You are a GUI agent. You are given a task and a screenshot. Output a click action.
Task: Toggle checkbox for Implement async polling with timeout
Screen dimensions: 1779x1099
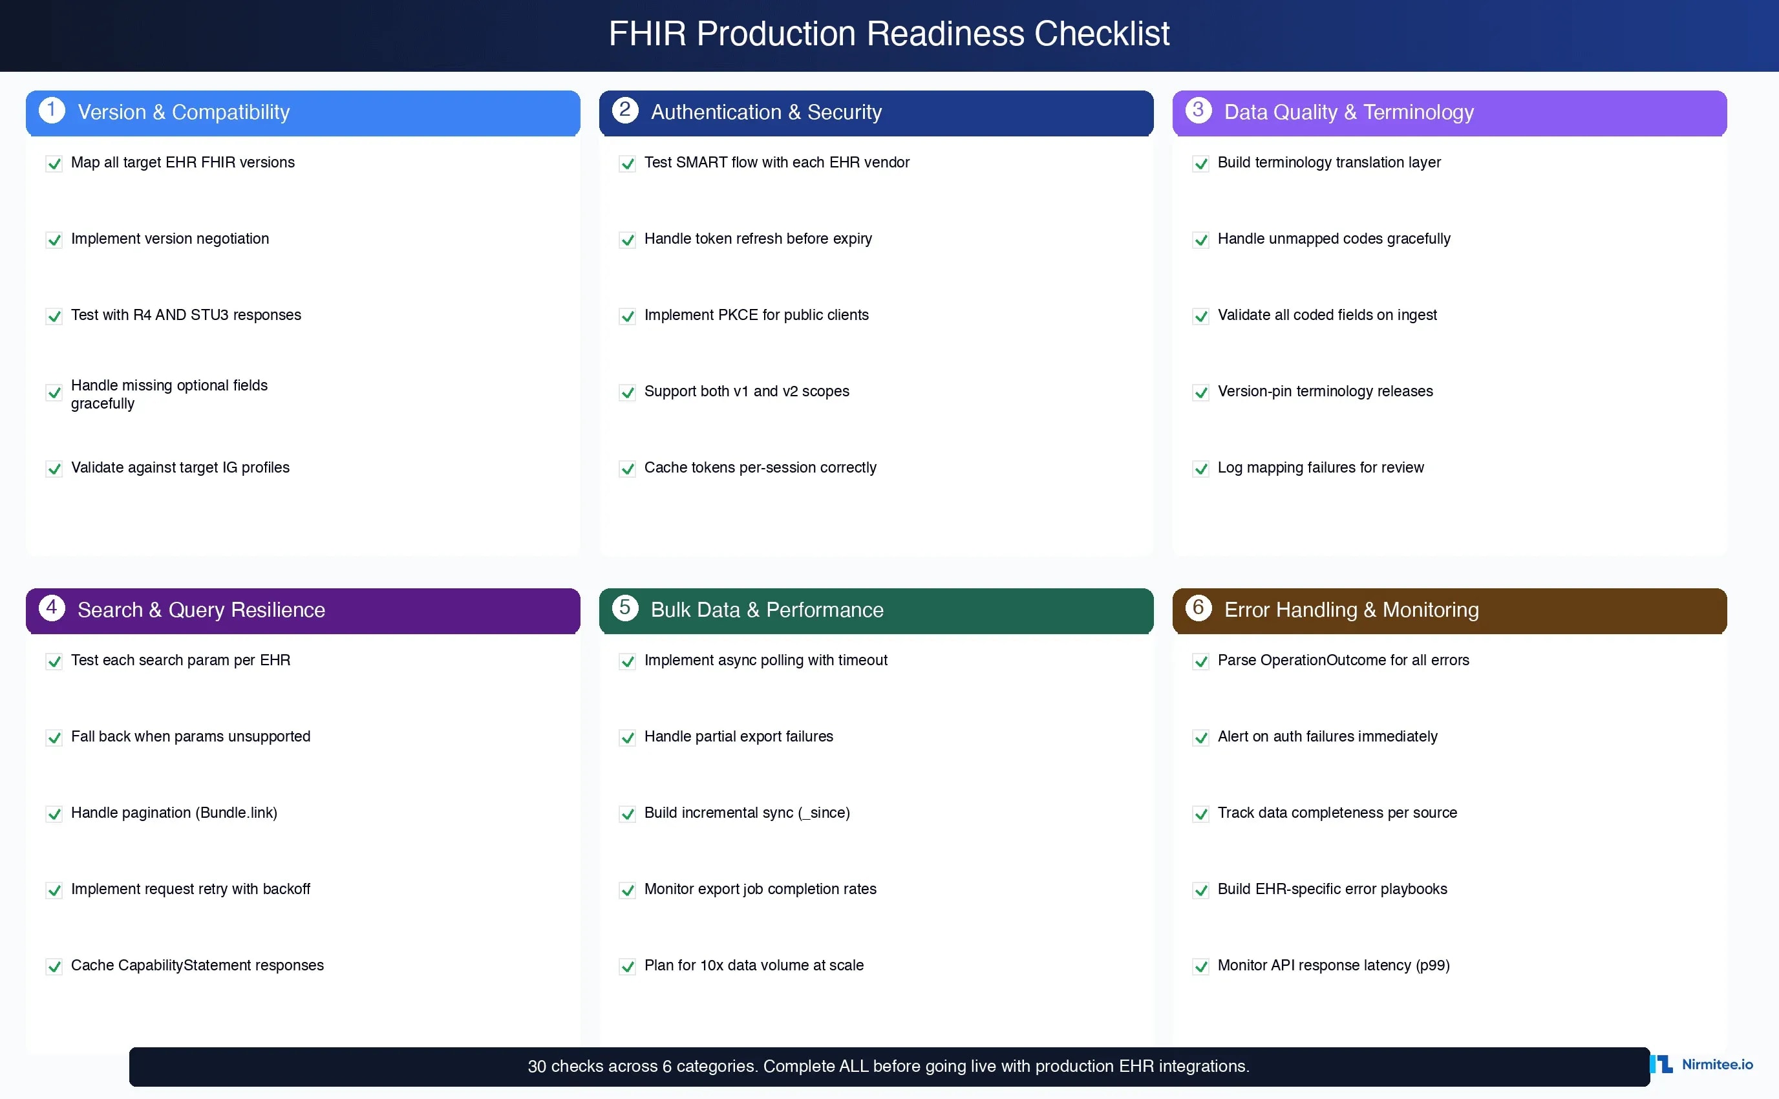click(x=627, y=661)
